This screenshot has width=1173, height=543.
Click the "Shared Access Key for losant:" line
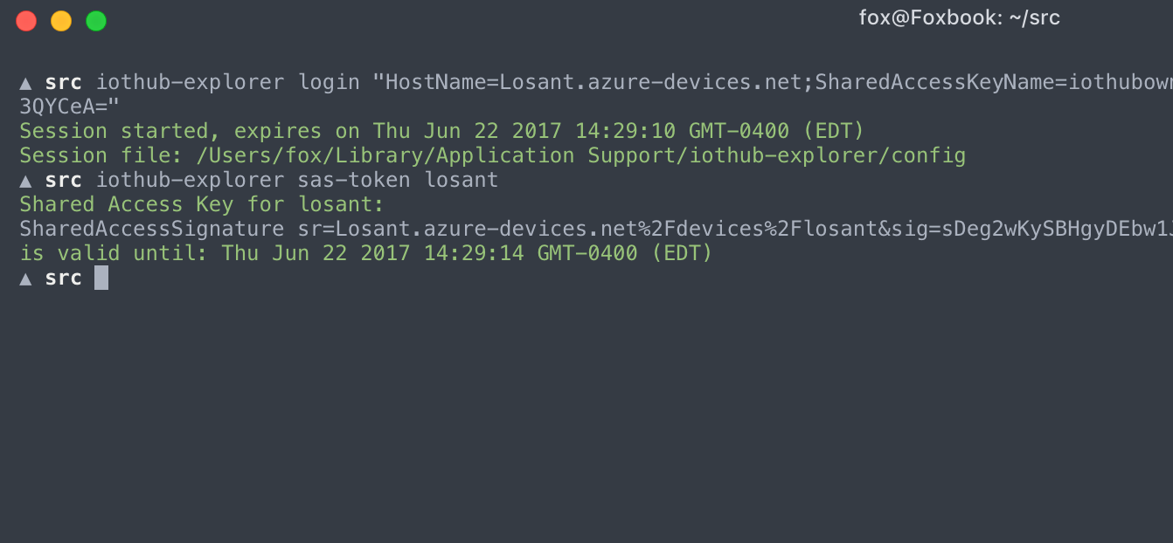[202, 205]
